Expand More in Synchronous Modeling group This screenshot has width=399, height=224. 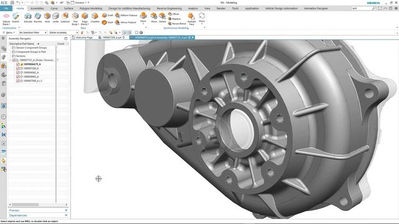(202, 18)
